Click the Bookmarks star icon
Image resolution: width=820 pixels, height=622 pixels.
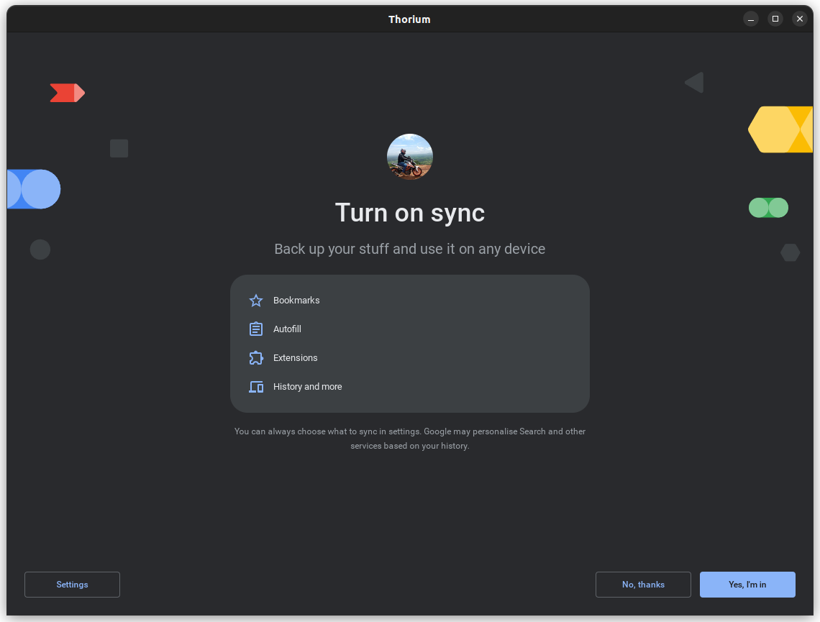256,301
